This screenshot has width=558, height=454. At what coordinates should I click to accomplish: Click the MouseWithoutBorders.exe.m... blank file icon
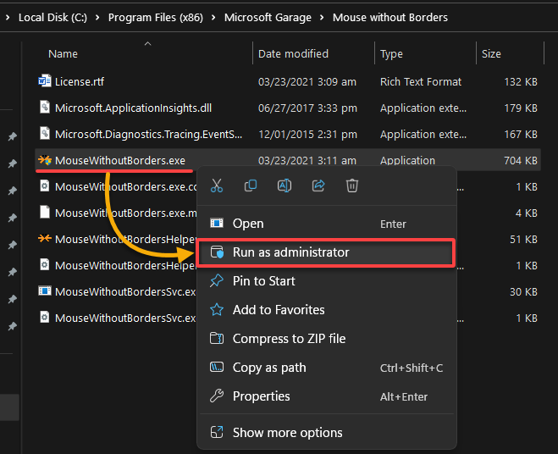(x=45, y=212)
